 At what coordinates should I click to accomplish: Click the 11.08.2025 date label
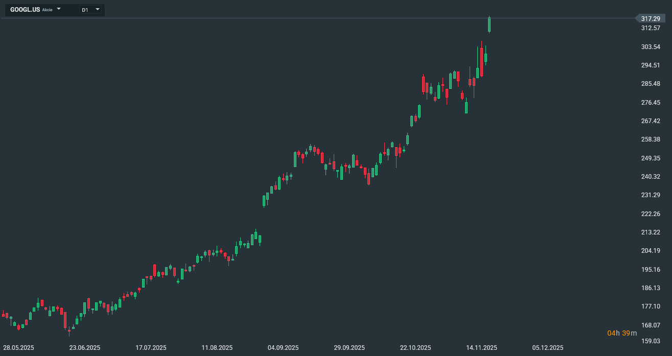pos(217,348)
